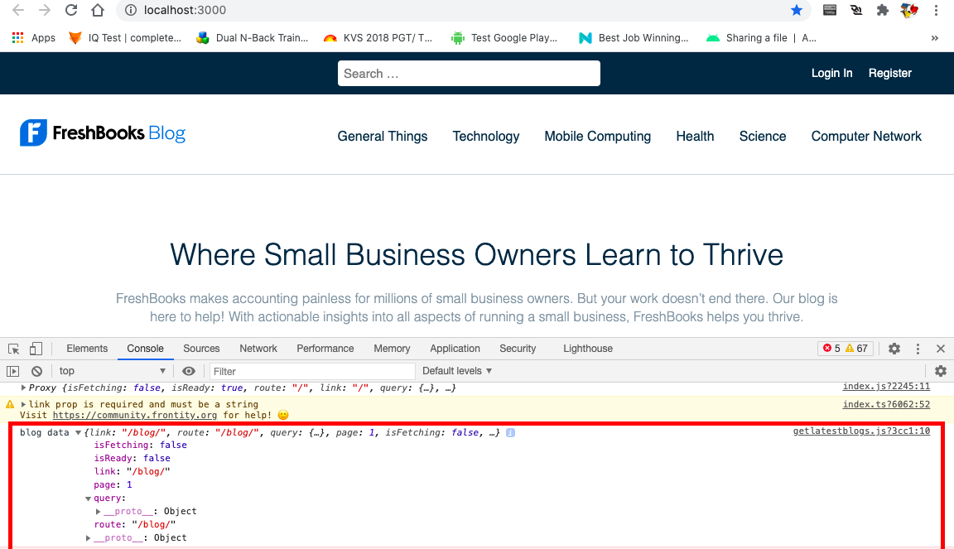Collapse the query property tree

pos(89,498)
